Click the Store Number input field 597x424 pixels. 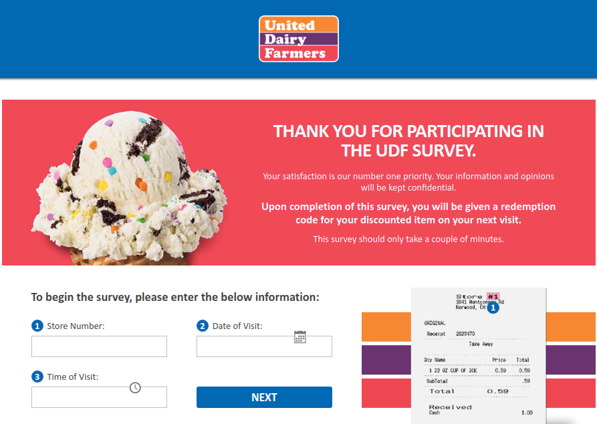(99, 346)
